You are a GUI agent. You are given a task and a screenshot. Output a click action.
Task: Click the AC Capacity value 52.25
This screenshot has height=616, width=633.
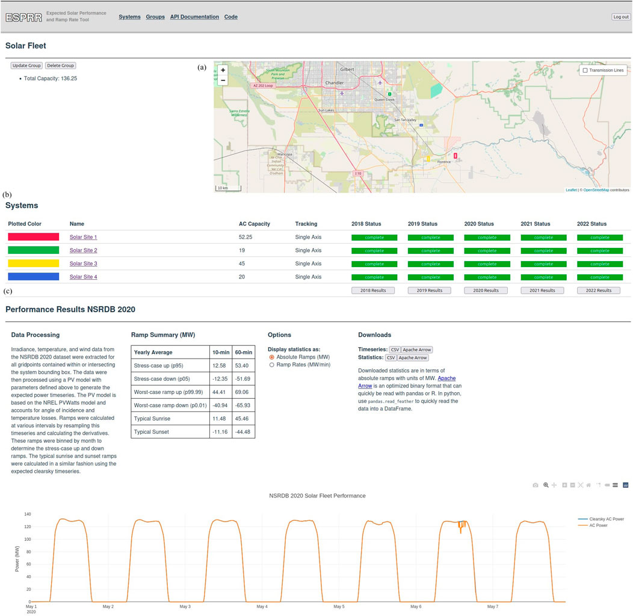(x=245, y=238)
